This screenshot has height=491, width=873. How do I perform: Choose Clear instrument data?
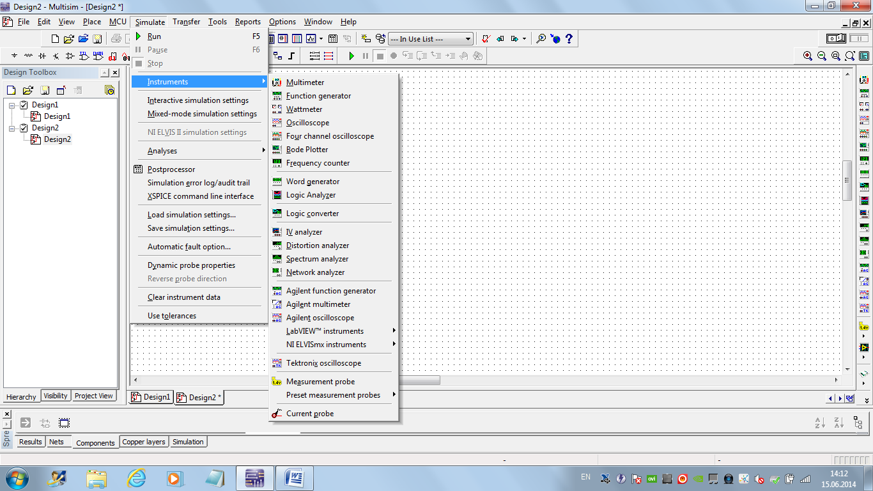coord(199,297)
